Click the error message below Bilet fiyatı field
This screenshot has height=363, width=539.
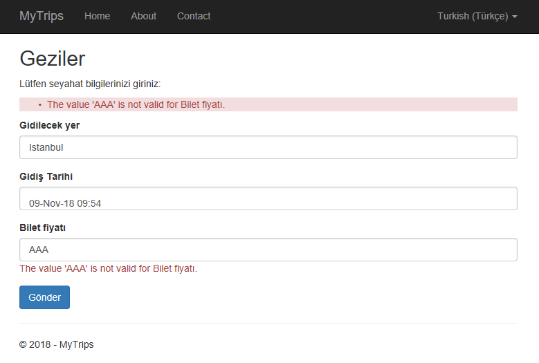pyautogui.click(x=108, y=268)
